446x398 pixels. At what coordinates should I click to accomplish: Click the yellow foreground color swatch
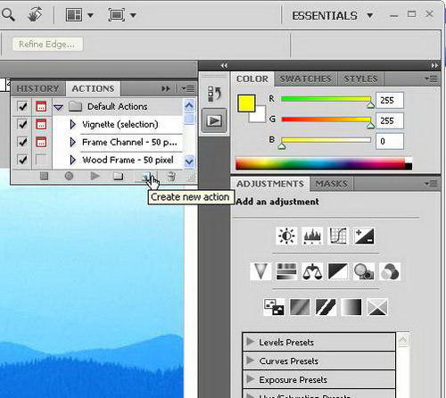click(x=246, y=104)
